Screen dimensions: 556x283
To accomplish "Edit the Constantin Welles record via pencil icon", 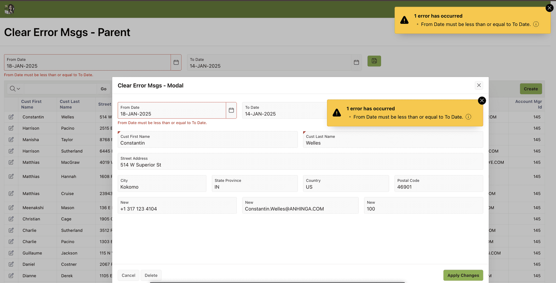I will click(11, 116).
